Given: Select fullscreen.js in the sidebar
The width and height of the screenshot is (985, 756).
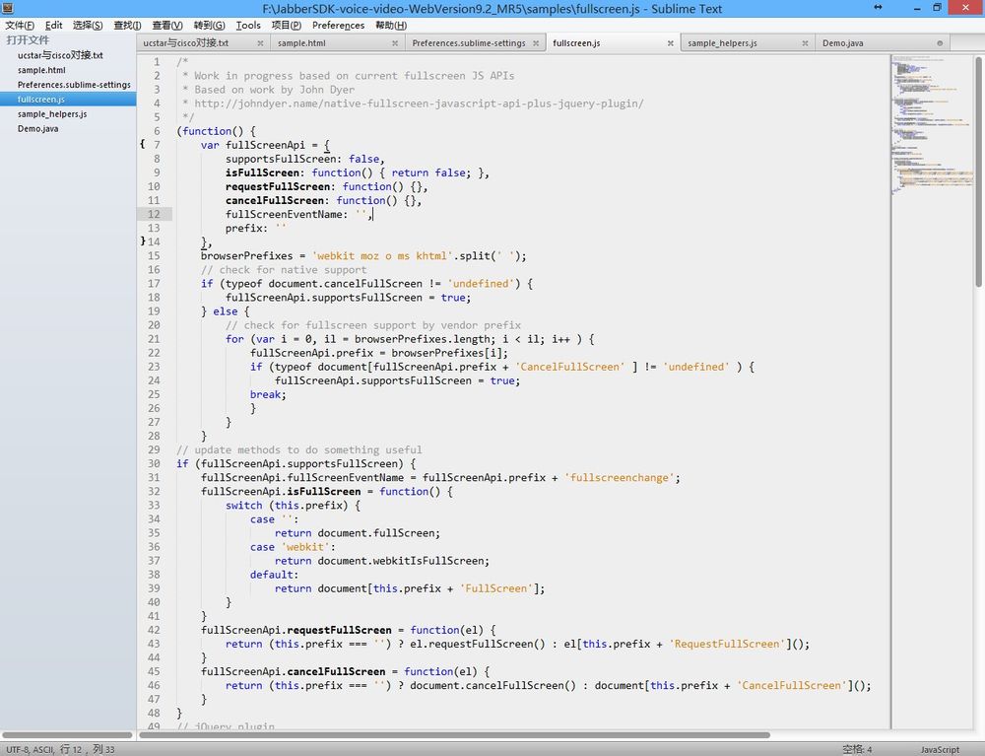Looking at the screenshot, I should 68,100.
